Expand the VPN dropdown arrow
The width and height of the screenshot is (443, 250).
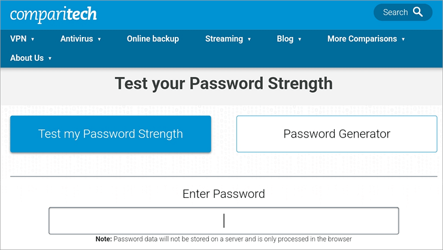(x=33, y=39)
